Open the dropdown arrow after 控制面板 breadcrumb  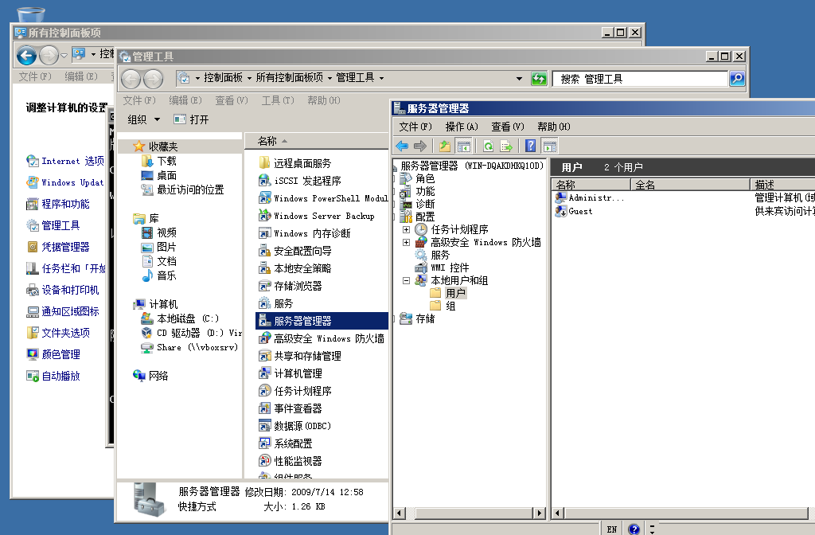click(249, 78)
